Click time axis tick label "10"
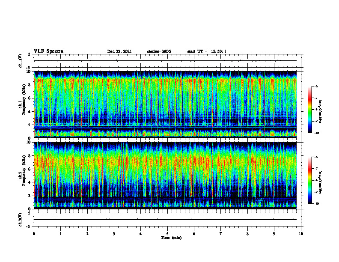This screenshot has height=262, width=339. pos(301,234)
